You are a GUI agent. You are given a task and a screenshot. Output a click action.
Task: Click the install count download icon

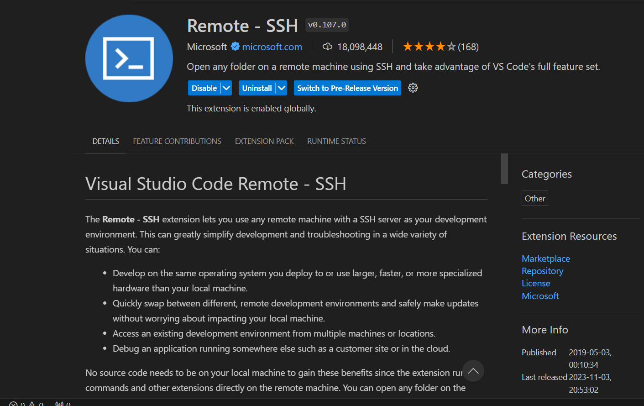(x=327, y=47)
